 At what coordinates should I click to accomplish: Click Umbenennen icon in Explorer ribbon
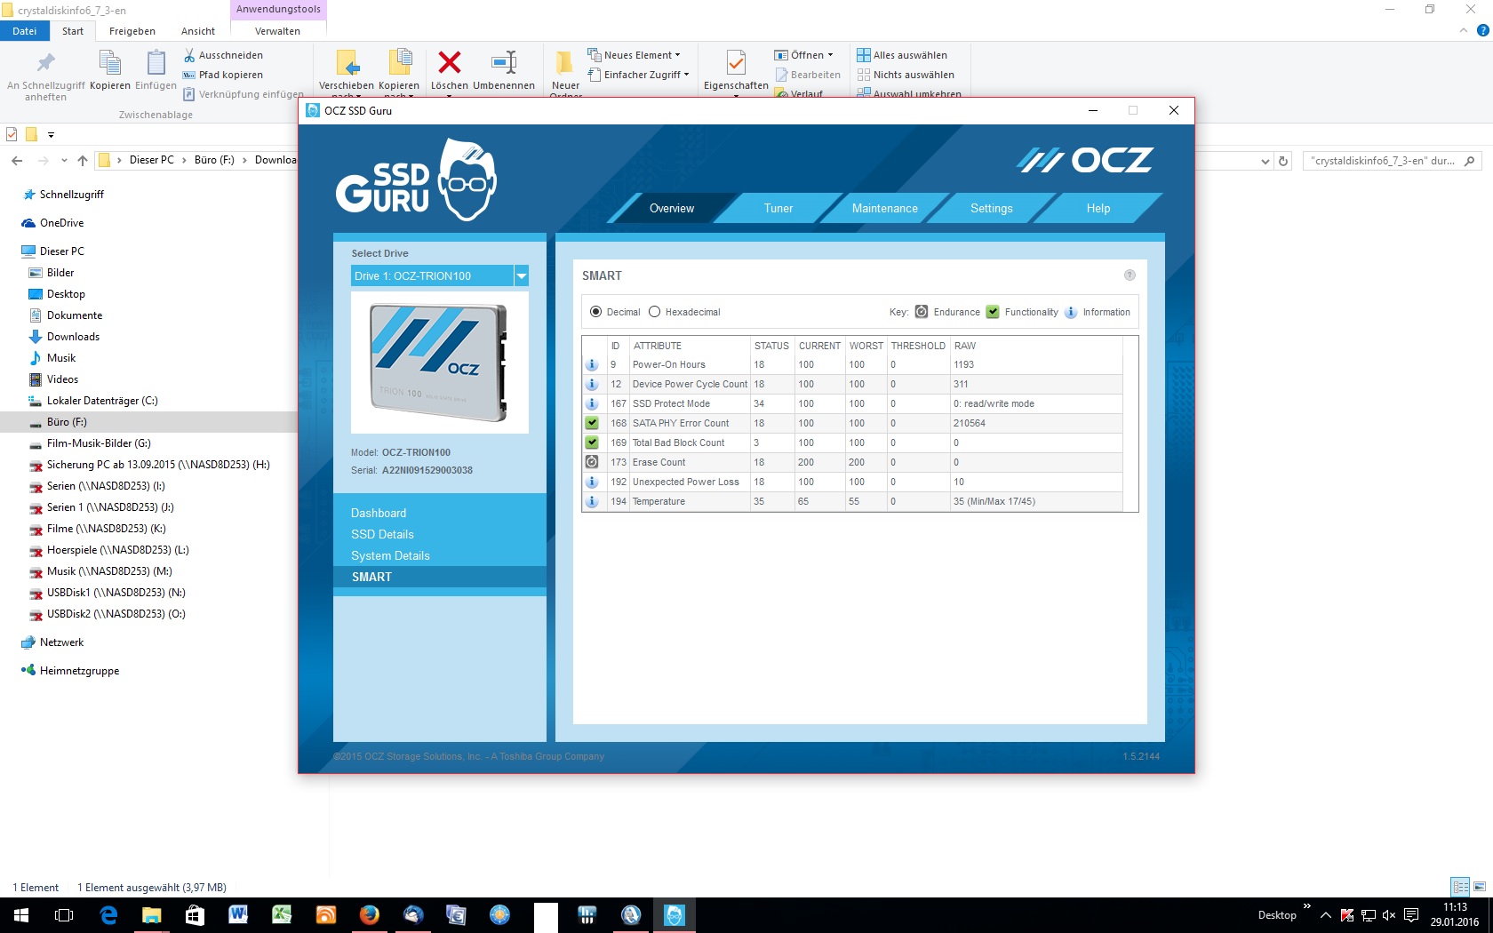coord(504,62)
